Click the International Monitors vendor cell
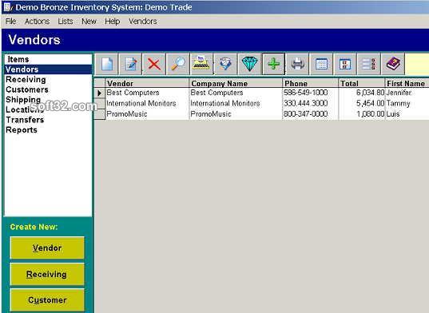Screen dimensions: 429x313 pyautogui.click(x=147, y=103)
